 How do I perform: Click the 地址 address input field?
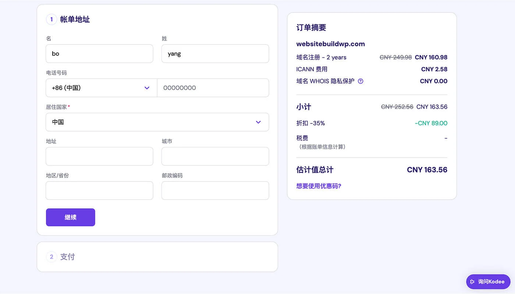(x=99, y=156)
